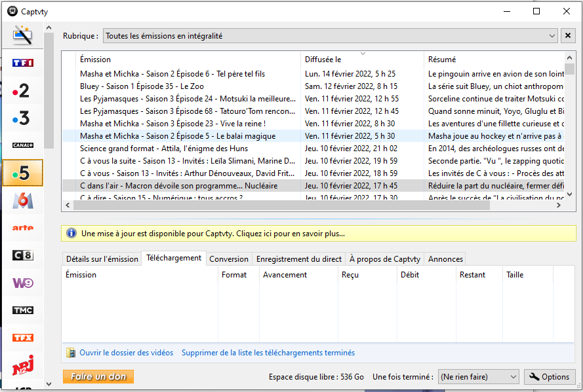
Task: Select 'C dans l'air - Macron dévoile son programme' row
Action: pos(313,186)
